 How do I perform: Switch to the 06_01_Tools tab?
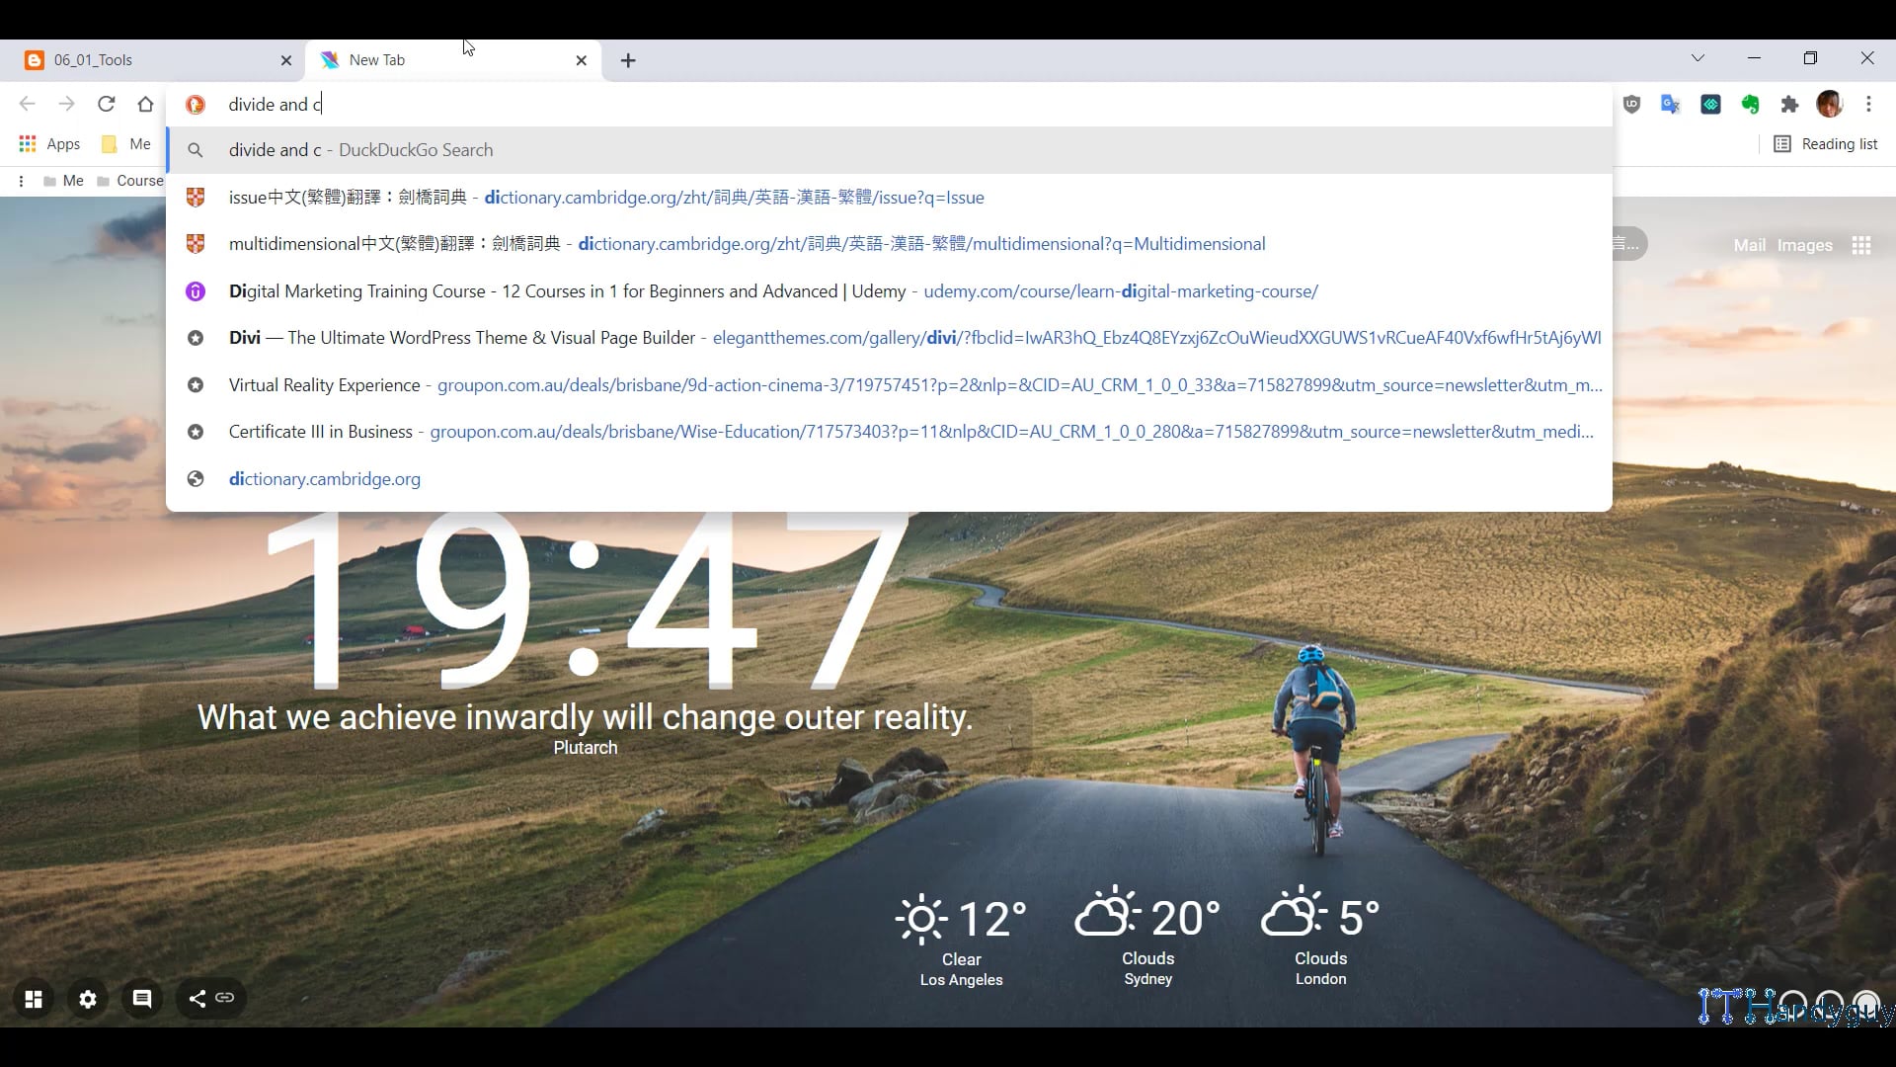click(x=148, y=60)
